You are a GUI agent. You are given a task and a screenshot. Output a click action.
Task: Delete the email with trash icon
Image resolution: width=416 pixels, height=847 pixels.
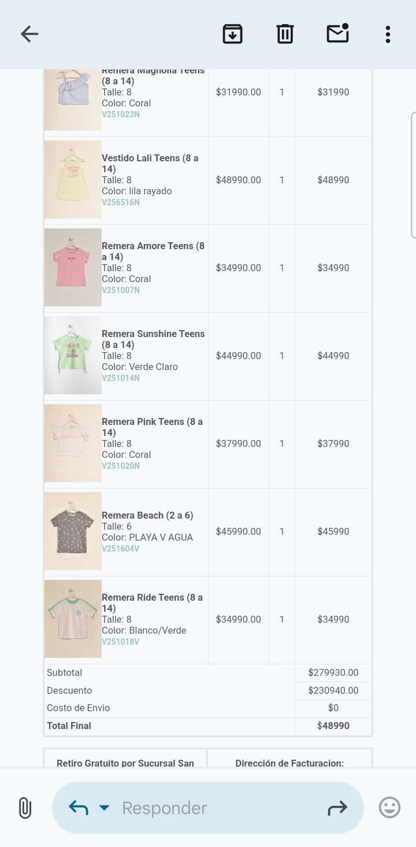point(285,34)
